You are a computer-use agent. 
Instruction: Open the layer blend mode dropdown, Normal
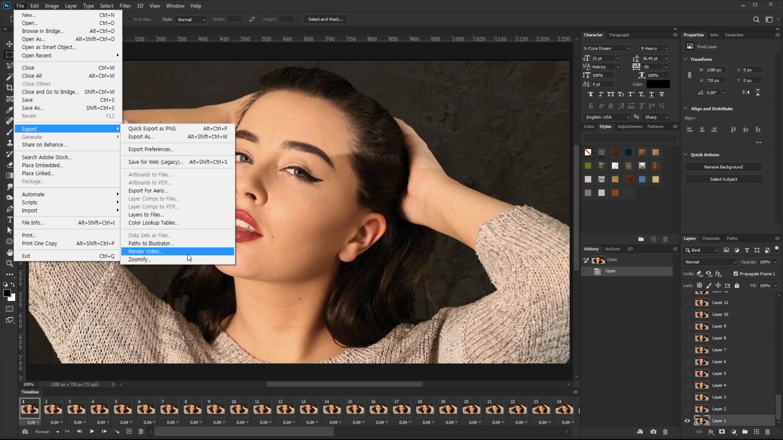point(710,262)
